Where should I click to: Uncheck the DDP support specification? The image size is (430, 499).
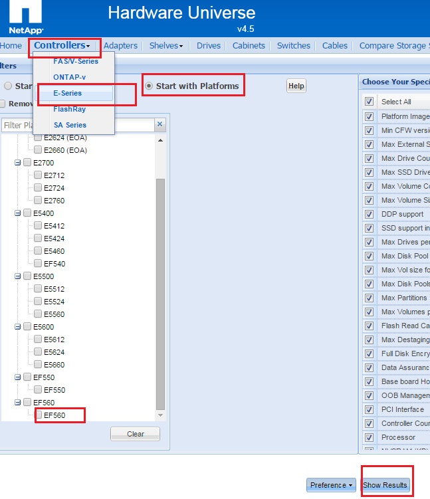(370, 214)
